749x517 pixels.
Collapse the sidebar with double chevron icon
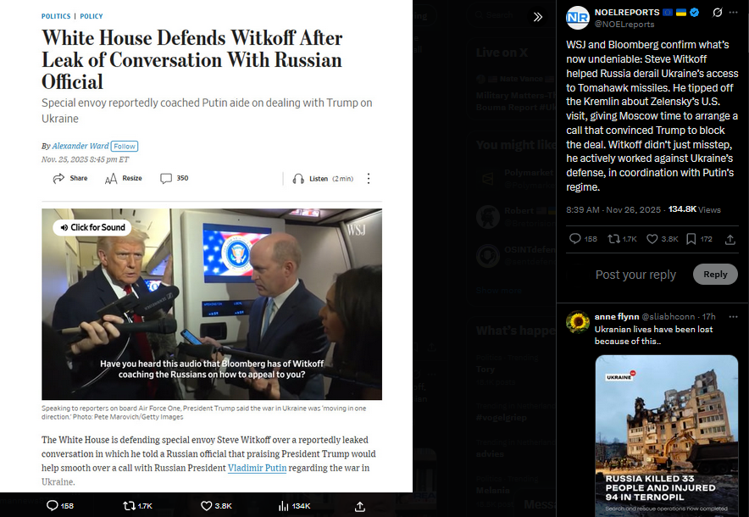point(538,17)
